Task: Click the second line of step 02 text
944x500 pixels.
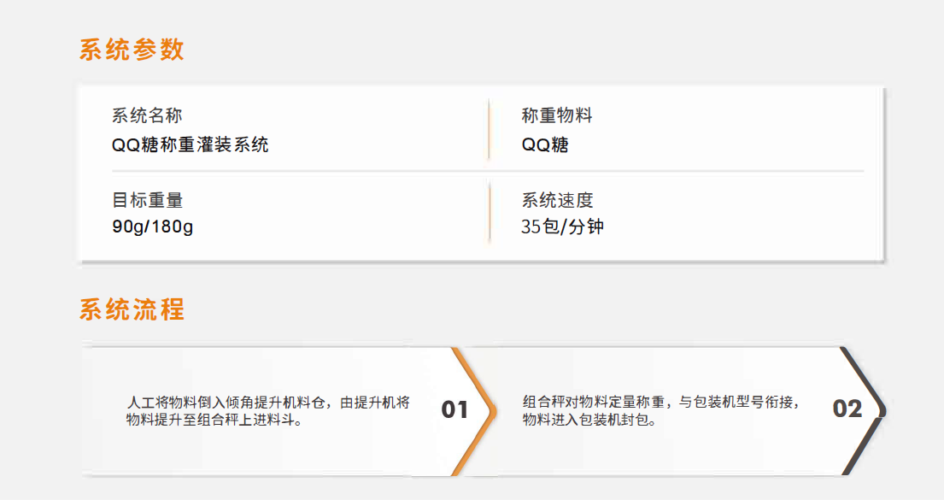Action: tap(589, 420)
